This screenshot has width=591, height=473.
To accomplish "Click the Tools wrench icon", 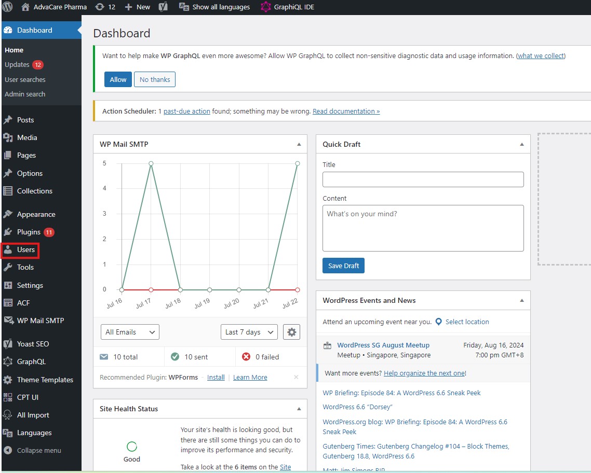I will pyautogui.click(x=8, y=267).
